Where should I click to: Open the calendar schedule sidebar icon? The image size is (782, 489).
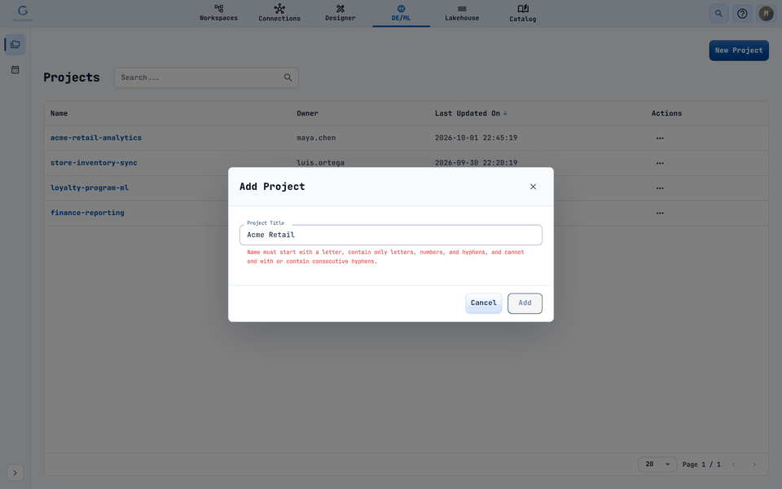click(15, 69)
